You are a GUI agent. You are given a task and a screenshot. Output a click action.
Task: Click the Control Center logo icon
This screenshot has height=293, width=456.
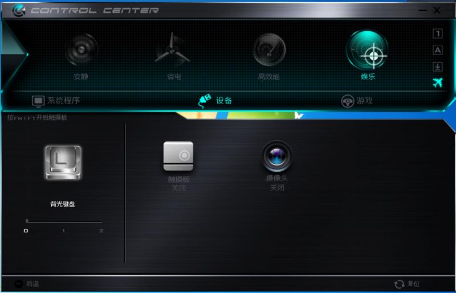pos(18,10)
